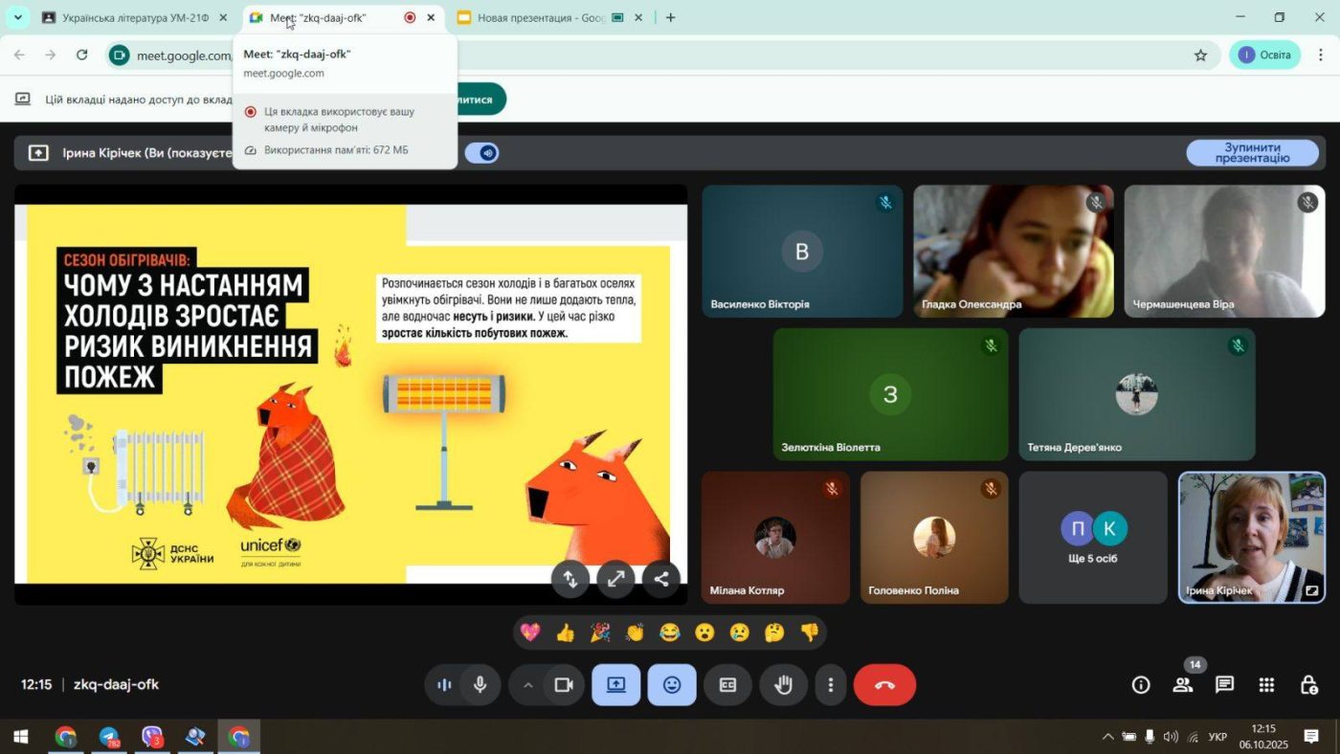
Task: Open the tab search dropdown arrow
Action: tap(17, 17)
